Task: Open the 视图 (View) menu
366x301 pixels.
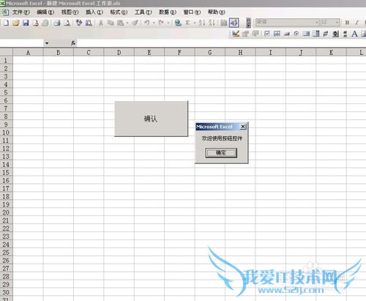Action: pyautogui.click(x=70, y=12)
